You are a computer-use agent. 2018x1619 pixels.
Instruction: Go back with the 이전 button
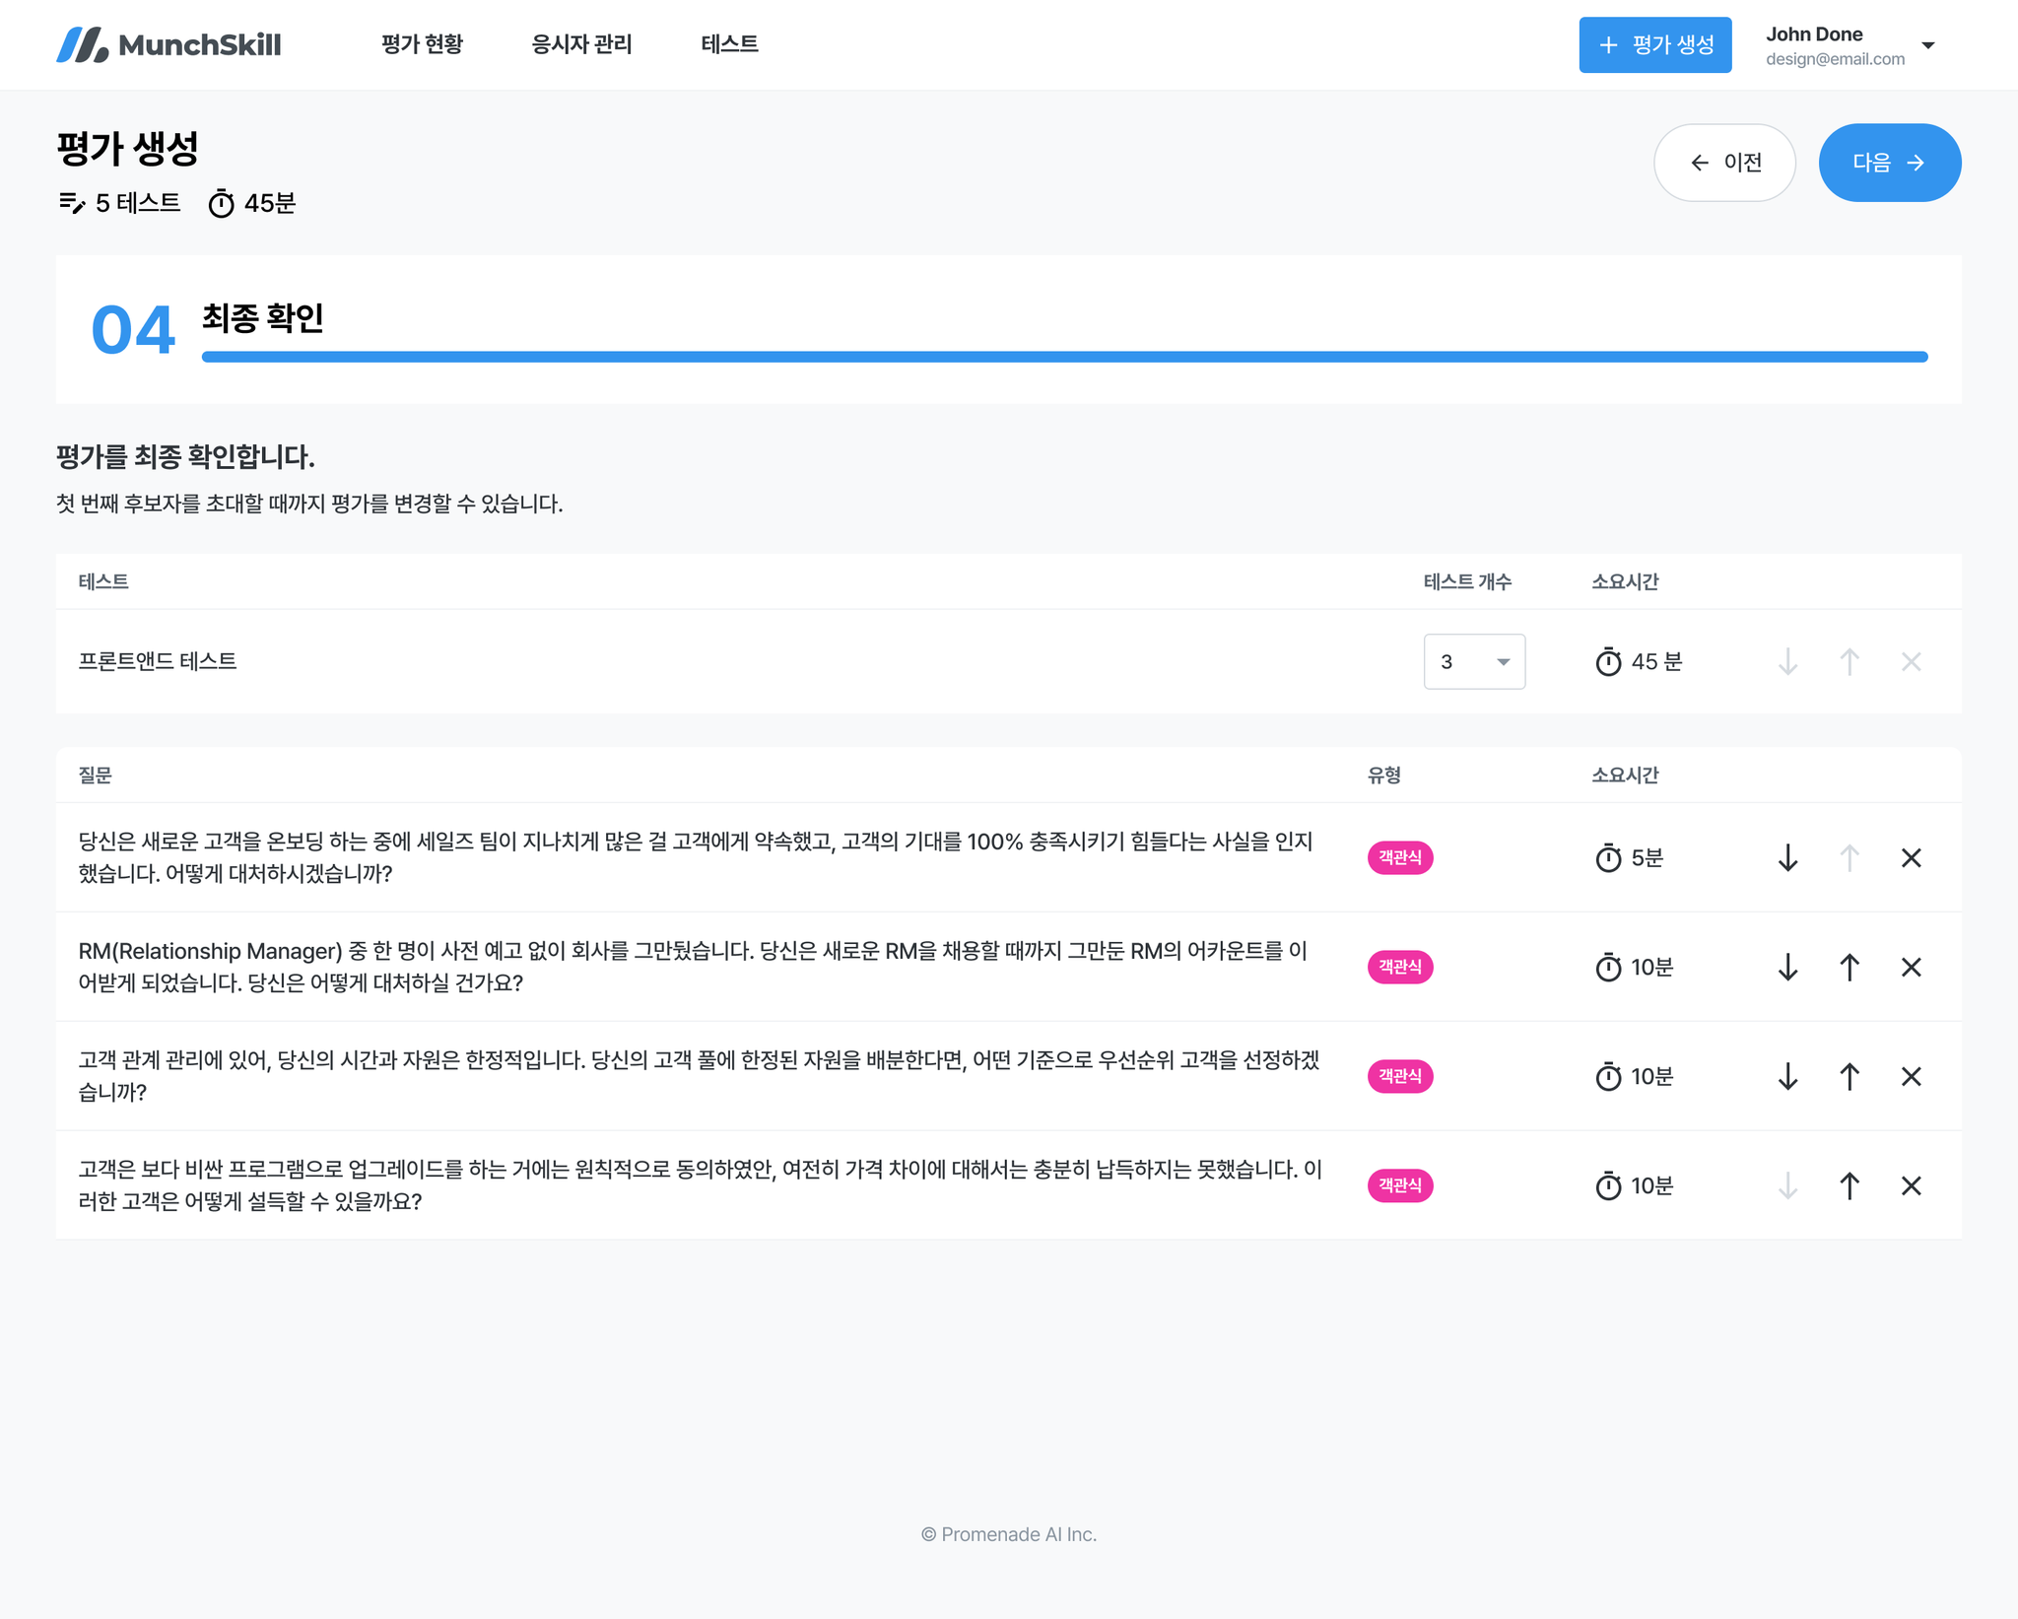tap(1723, 163)
